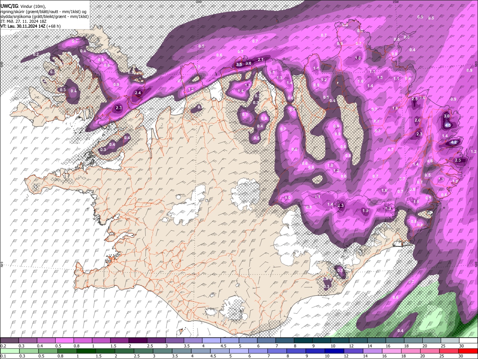
Task: Click the 'UWC/IG: Vindur (10m)' title line
Action: tap(23, 6)
